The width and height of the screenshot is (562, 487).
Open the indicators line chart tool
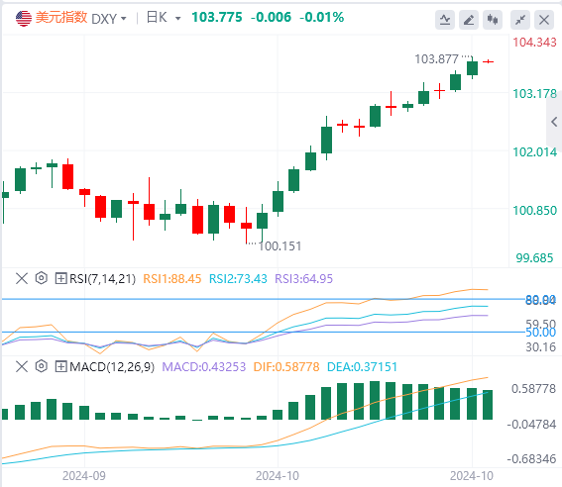(x=445, y=20)
